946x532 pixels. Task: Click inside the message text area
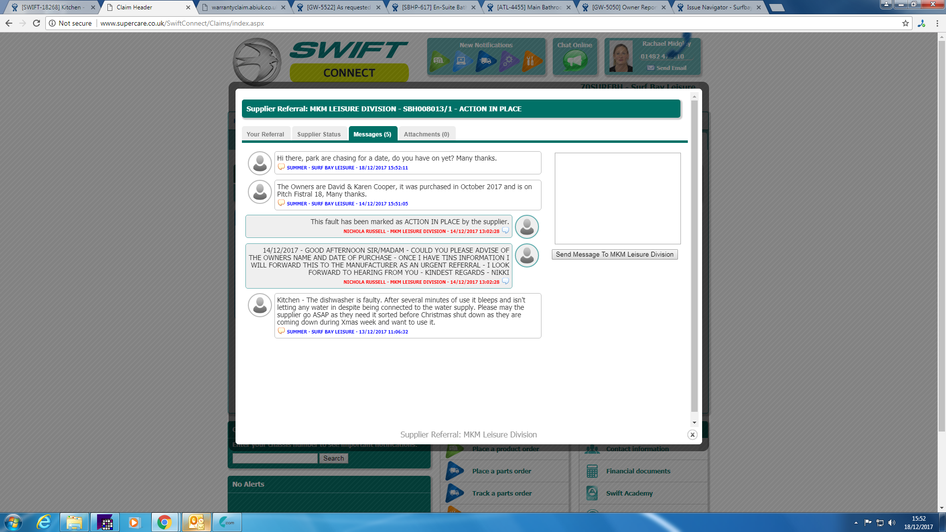point(617,198)
